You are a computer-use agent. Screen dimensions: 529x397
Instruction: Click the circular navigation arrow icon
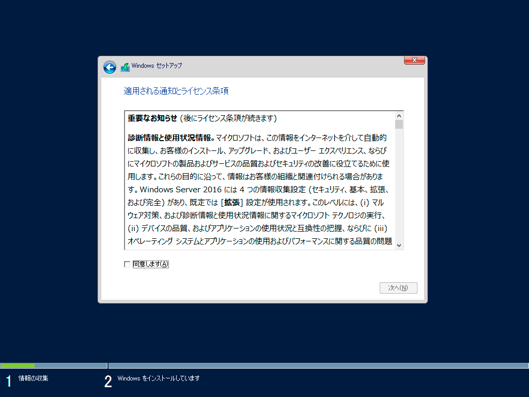(109, 67)
